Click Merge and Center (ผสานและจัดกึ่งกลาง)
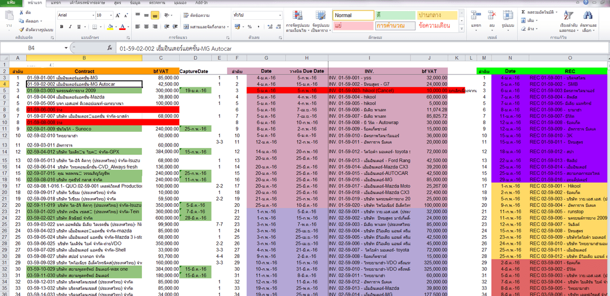This screenshot has width=610, height=296. pos(206,26)
